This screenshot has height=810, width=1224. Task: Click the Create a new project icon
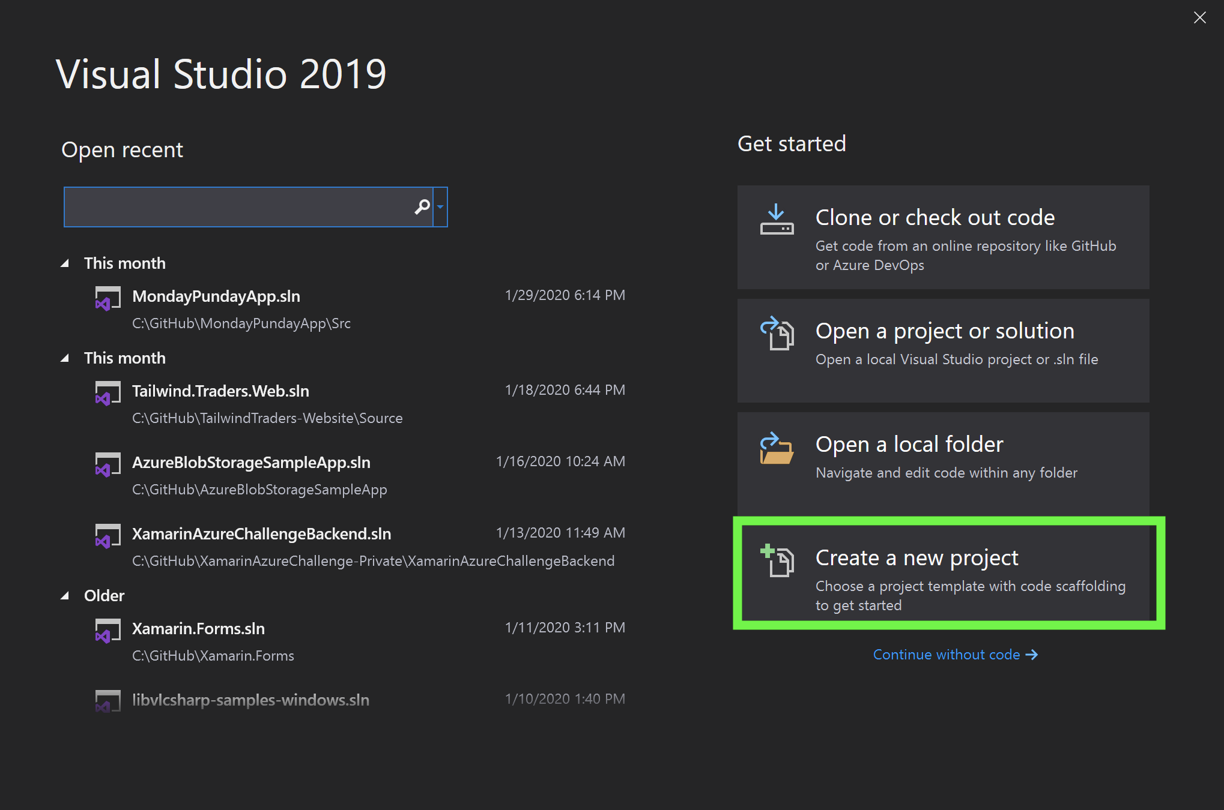click(777, 560)
